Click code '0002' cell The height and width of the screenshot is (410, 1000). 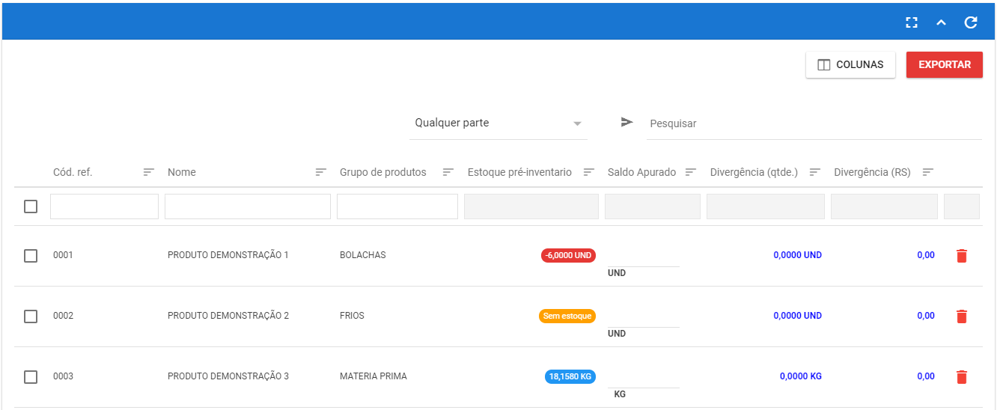63,316
